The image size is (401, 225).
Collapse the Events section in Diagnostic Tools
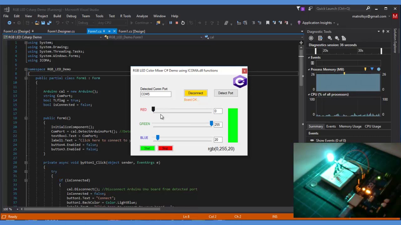[309, 57]
